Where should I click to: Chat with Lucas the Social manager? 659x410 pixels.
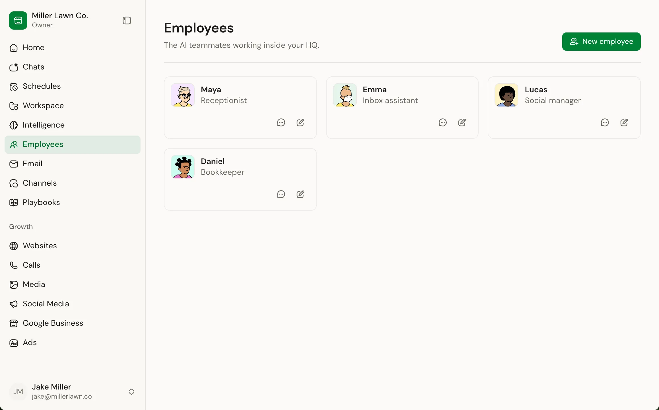coord(605,122)
